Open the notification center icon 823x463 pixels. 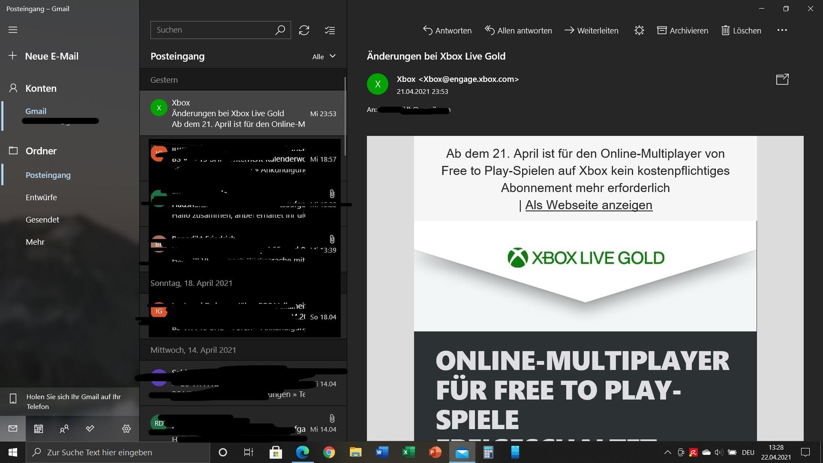point(805,452)
